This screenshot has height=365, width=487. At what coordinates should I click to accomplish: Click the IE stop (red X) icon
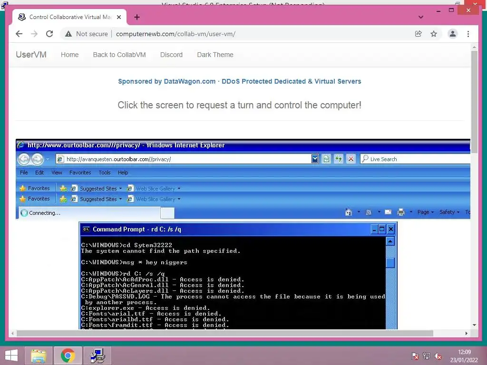click(351, 159)
